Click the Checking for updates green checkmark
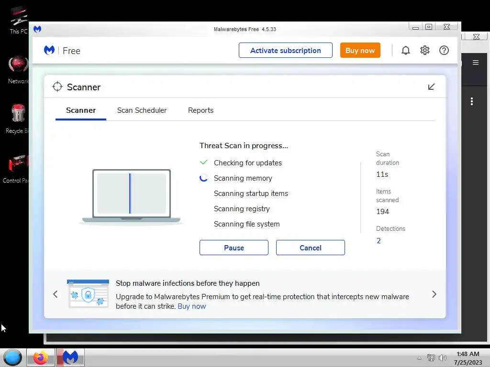The image size is (490, 367). [x=203, y=162]
